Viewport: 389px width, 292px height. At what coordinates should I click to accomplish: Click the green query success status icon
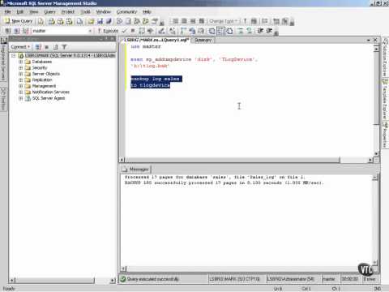(x=123, y=279)
